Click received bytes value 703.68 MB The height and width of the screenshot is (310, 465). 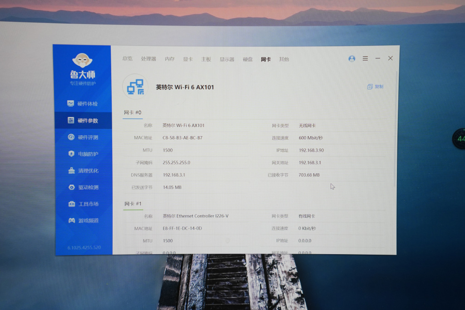309,175
